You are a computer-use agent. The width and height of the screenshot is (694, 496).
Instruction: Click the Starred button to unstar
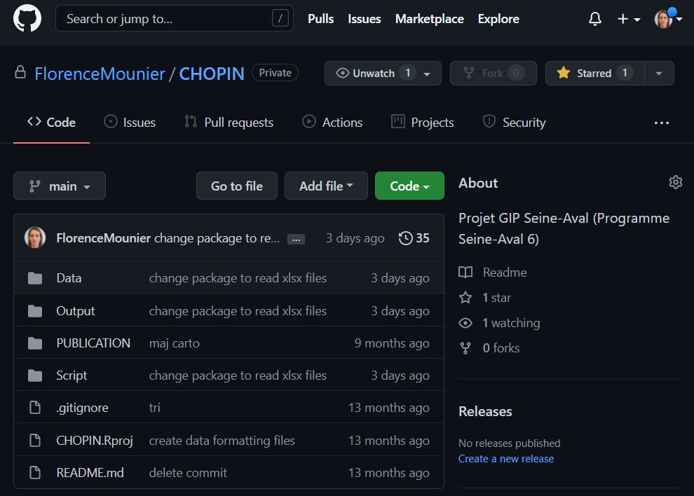[595, 73]
